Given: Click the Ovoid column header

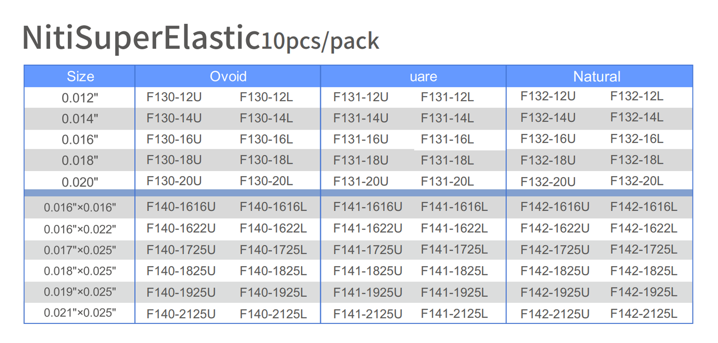Looking at the screenshot, I should [228, 77].
